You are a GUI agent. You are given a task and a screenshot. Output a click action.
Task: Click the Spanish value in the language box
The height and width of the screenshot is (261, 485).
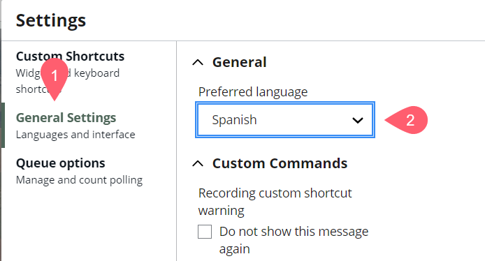click(x=234, y=120)
